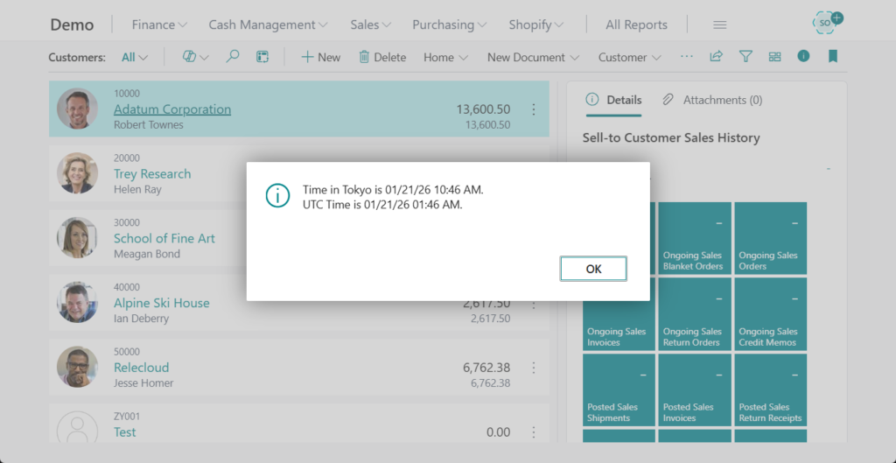Open the Copilot icon dropdown

point(195,57)
